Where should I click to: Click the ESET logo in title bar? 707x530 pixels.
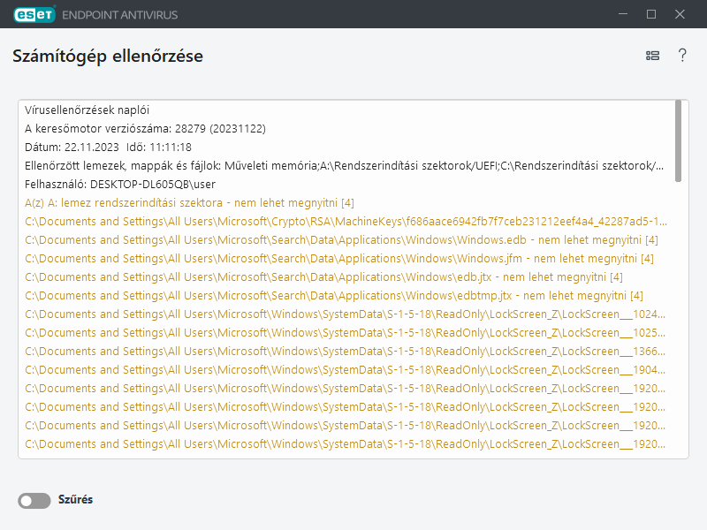tap(34, 14)
